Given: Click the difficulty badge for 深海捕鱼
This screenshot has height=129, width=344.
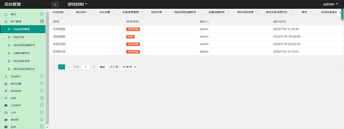Looking at the screenshot, I should click(x=130, y=37).
